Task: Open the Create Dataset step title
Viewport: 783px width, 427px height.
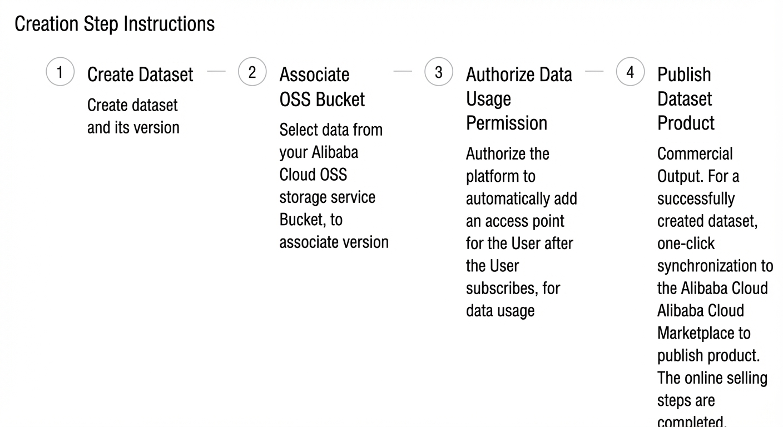Action: coord(140,74)
